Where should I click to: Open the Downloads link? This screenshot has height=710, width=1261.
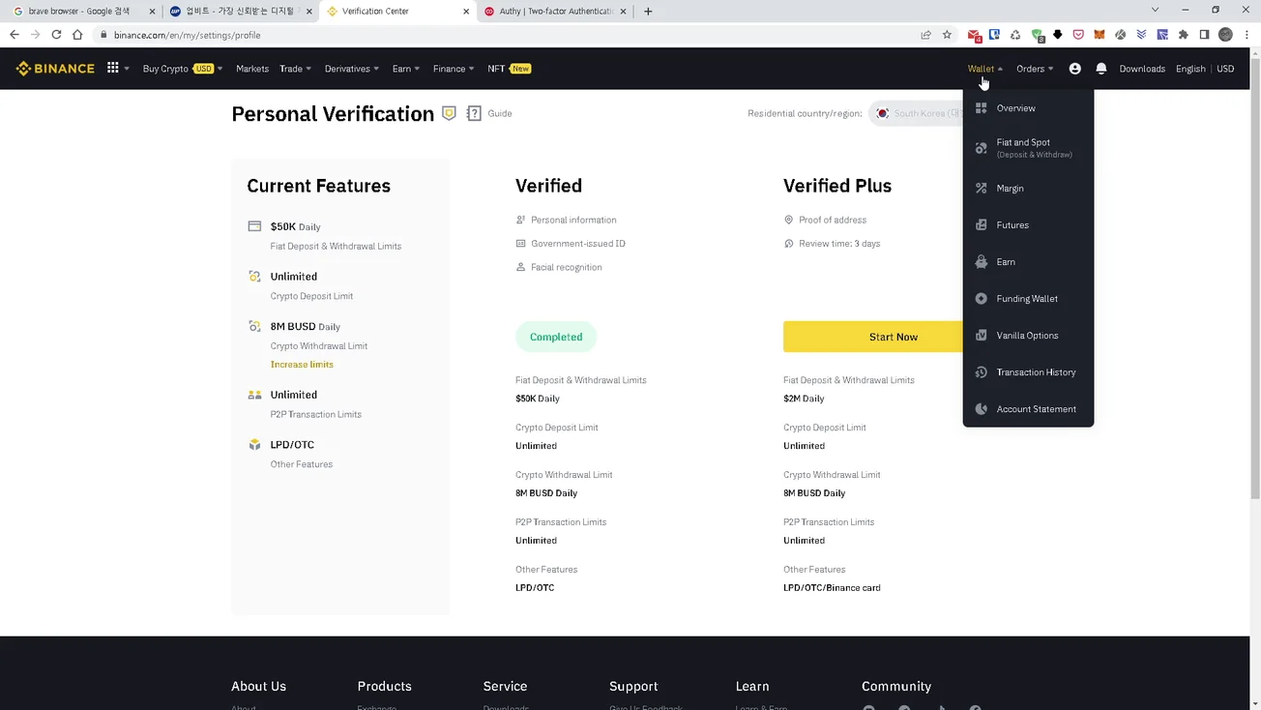[1142, 69]
